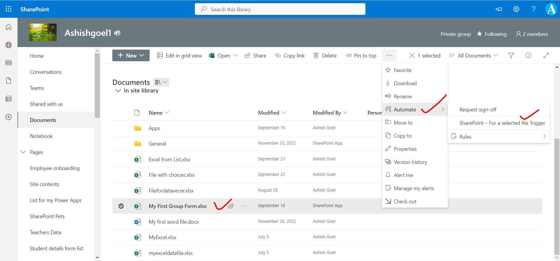Open the settings gear icon
Screen dimensions: 560x261
tap(516, 9)
